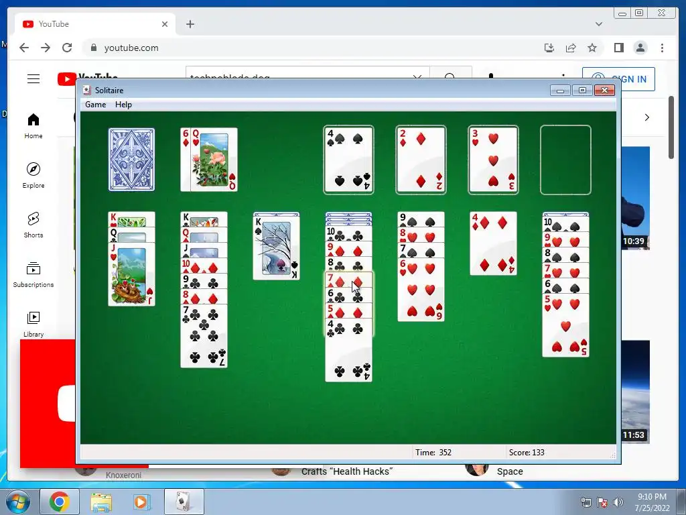The width and height of the screenshot is (686, 515).
Task: Click the empty fourth foundation slot
Action: tap(565, 160)
